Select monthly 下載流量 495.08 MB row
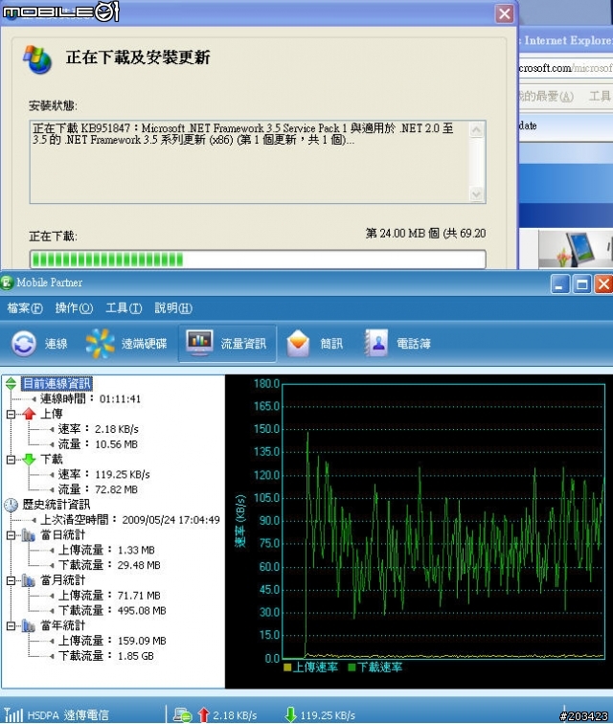 point(112,610)
